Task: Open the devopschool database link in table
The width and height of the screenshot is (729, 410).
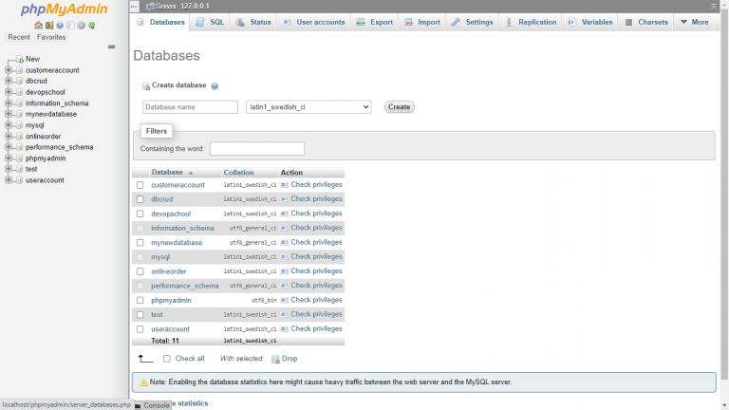Action: [x=171, y=214]
